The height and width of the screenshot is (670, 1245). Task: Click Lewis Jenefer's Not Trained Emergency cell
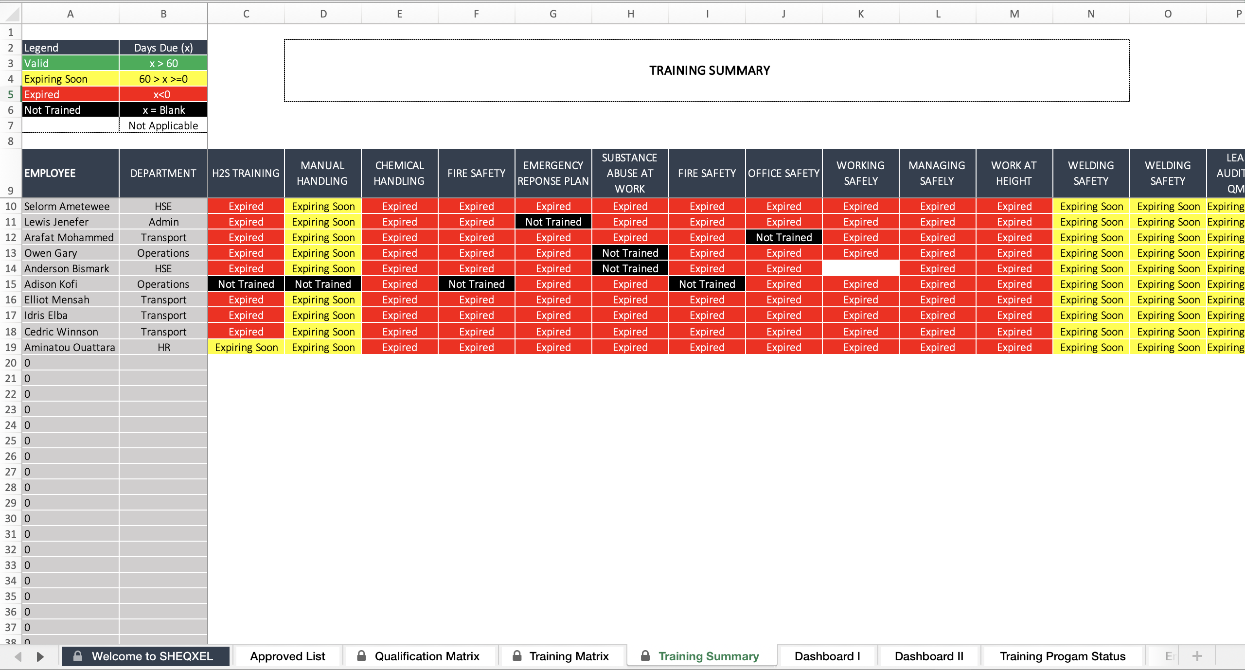tap(553, 222)
